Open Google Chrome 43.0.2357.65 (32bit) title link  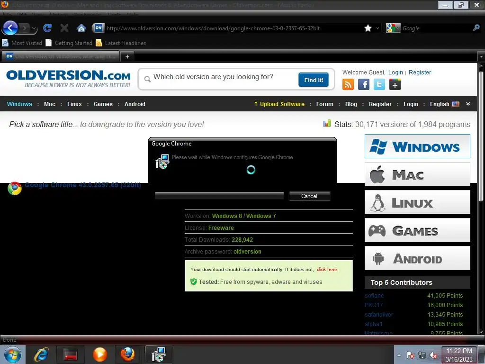83,185
